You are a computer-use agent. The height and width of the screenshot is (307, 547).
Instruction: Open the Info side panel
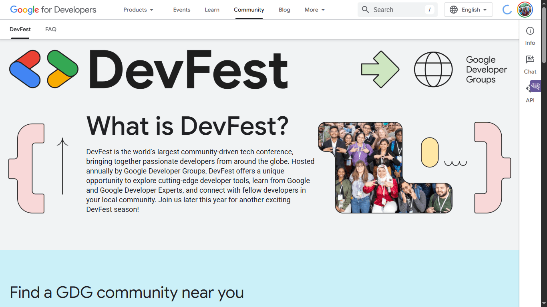tap(530, 36)
